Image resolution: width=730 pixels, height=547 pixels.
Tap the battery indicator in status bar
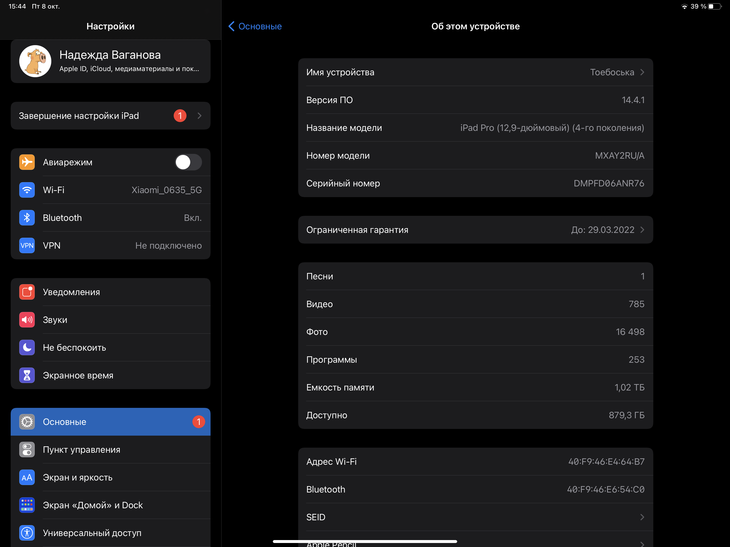tap(715, 7)
